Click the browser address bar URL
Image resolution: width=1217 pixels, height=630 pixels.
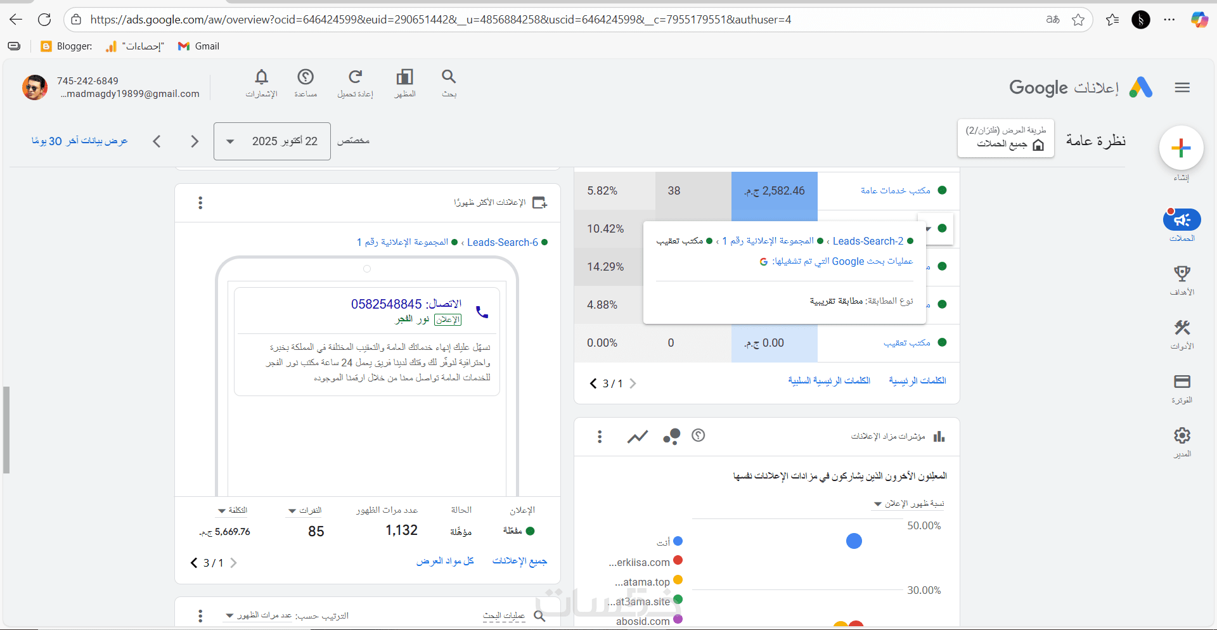tap(441, 20)
